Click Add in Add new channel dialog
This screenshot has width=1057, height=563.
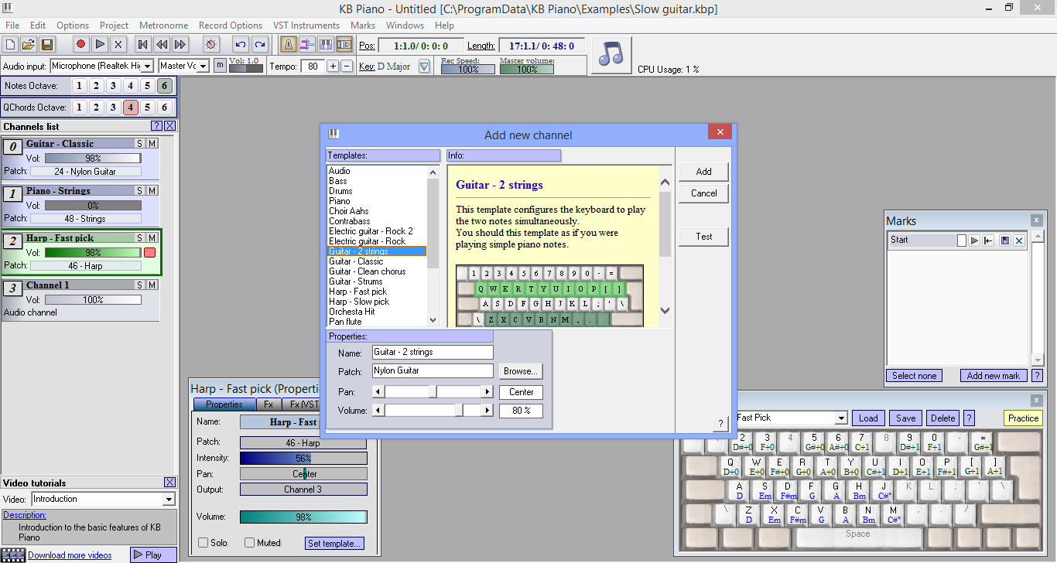click(704, 172)
